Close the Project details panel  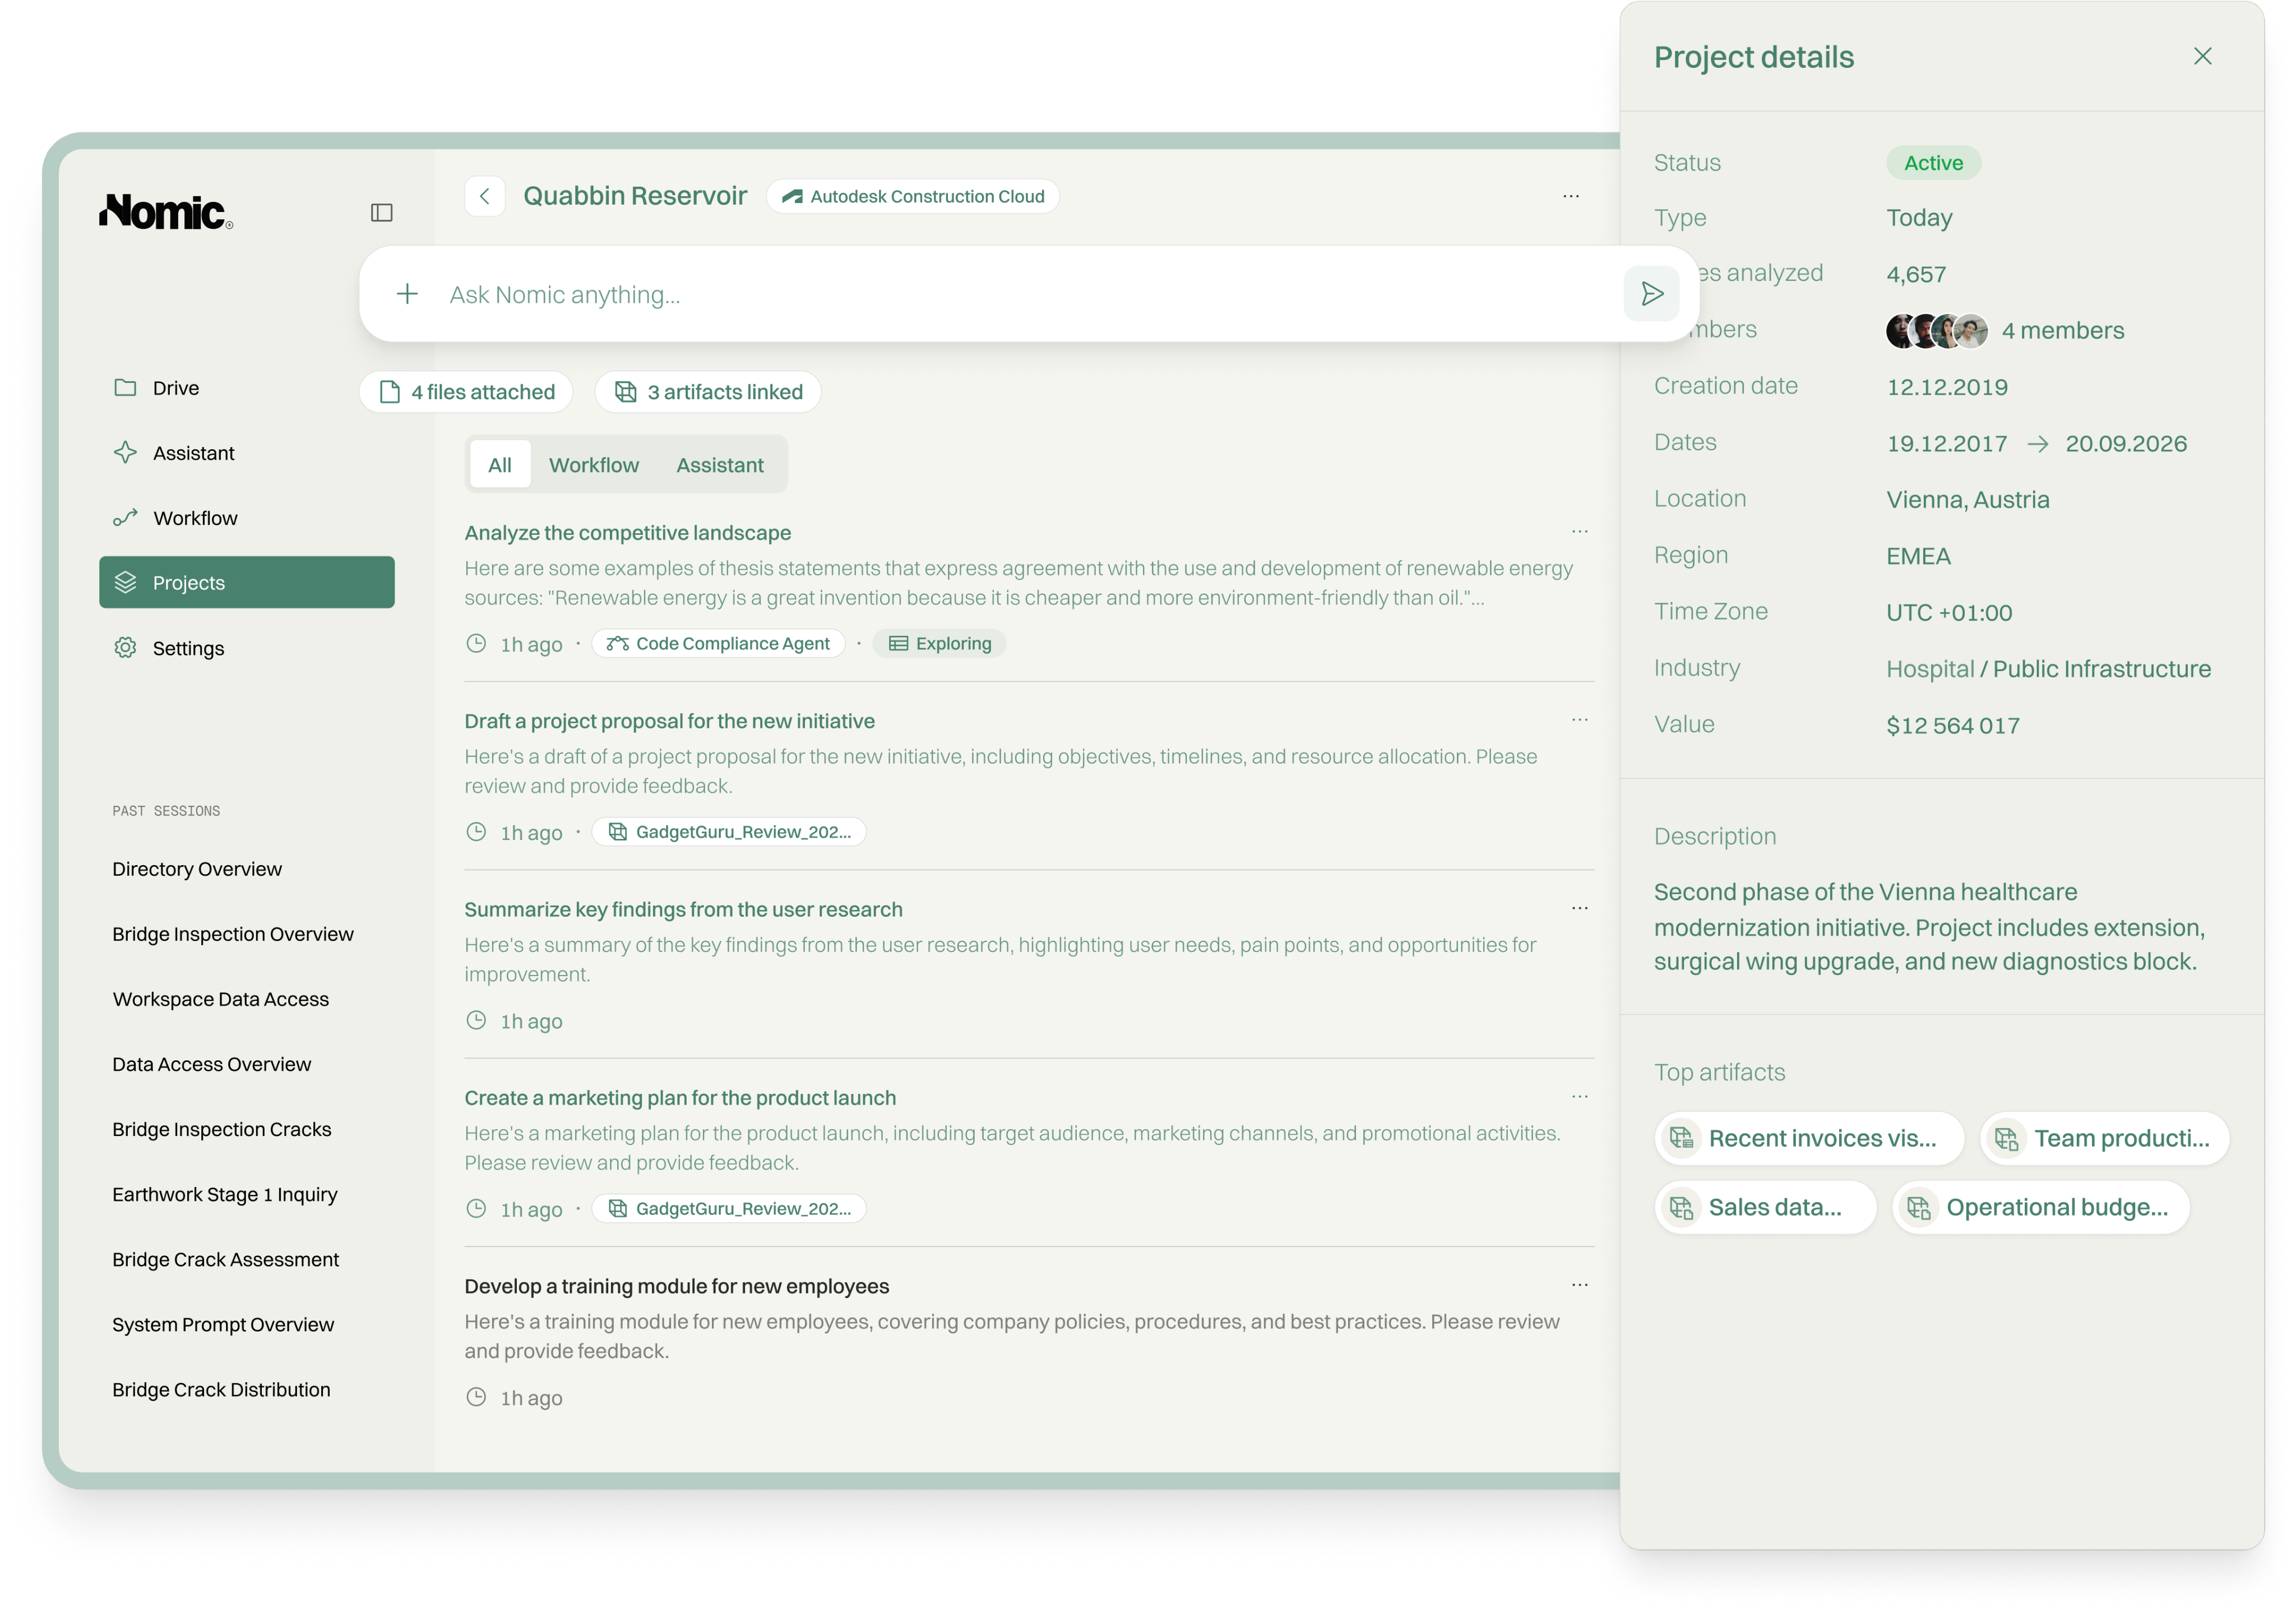[x=2202, y=56]
